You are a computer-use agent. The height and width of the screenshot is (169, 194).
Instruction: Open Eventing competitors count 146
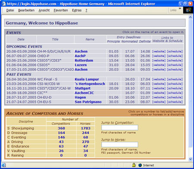click(x=61, y=137)
